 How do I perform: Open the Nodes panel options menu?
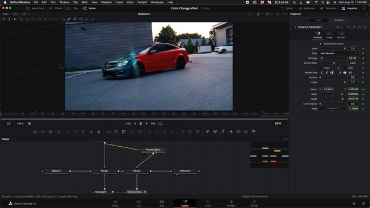click(285, 139)
